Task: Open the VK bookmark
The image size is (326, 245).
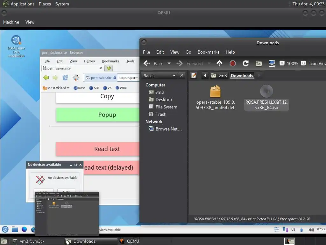Action: pos(108,88)
